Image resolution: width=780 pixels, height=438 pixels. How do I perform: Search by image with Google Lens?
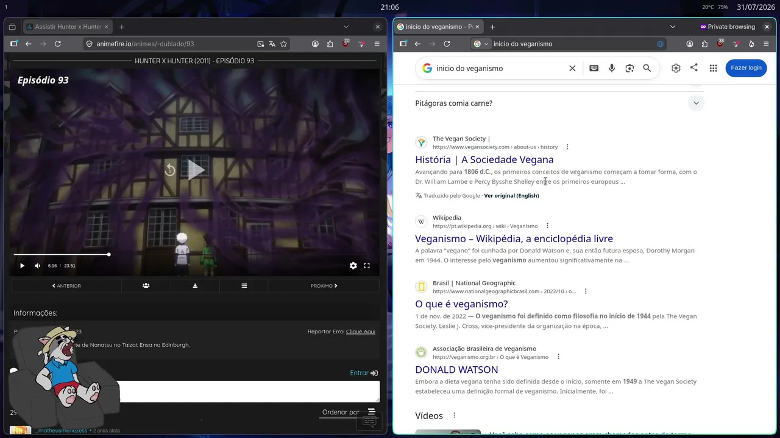[629, 68]
